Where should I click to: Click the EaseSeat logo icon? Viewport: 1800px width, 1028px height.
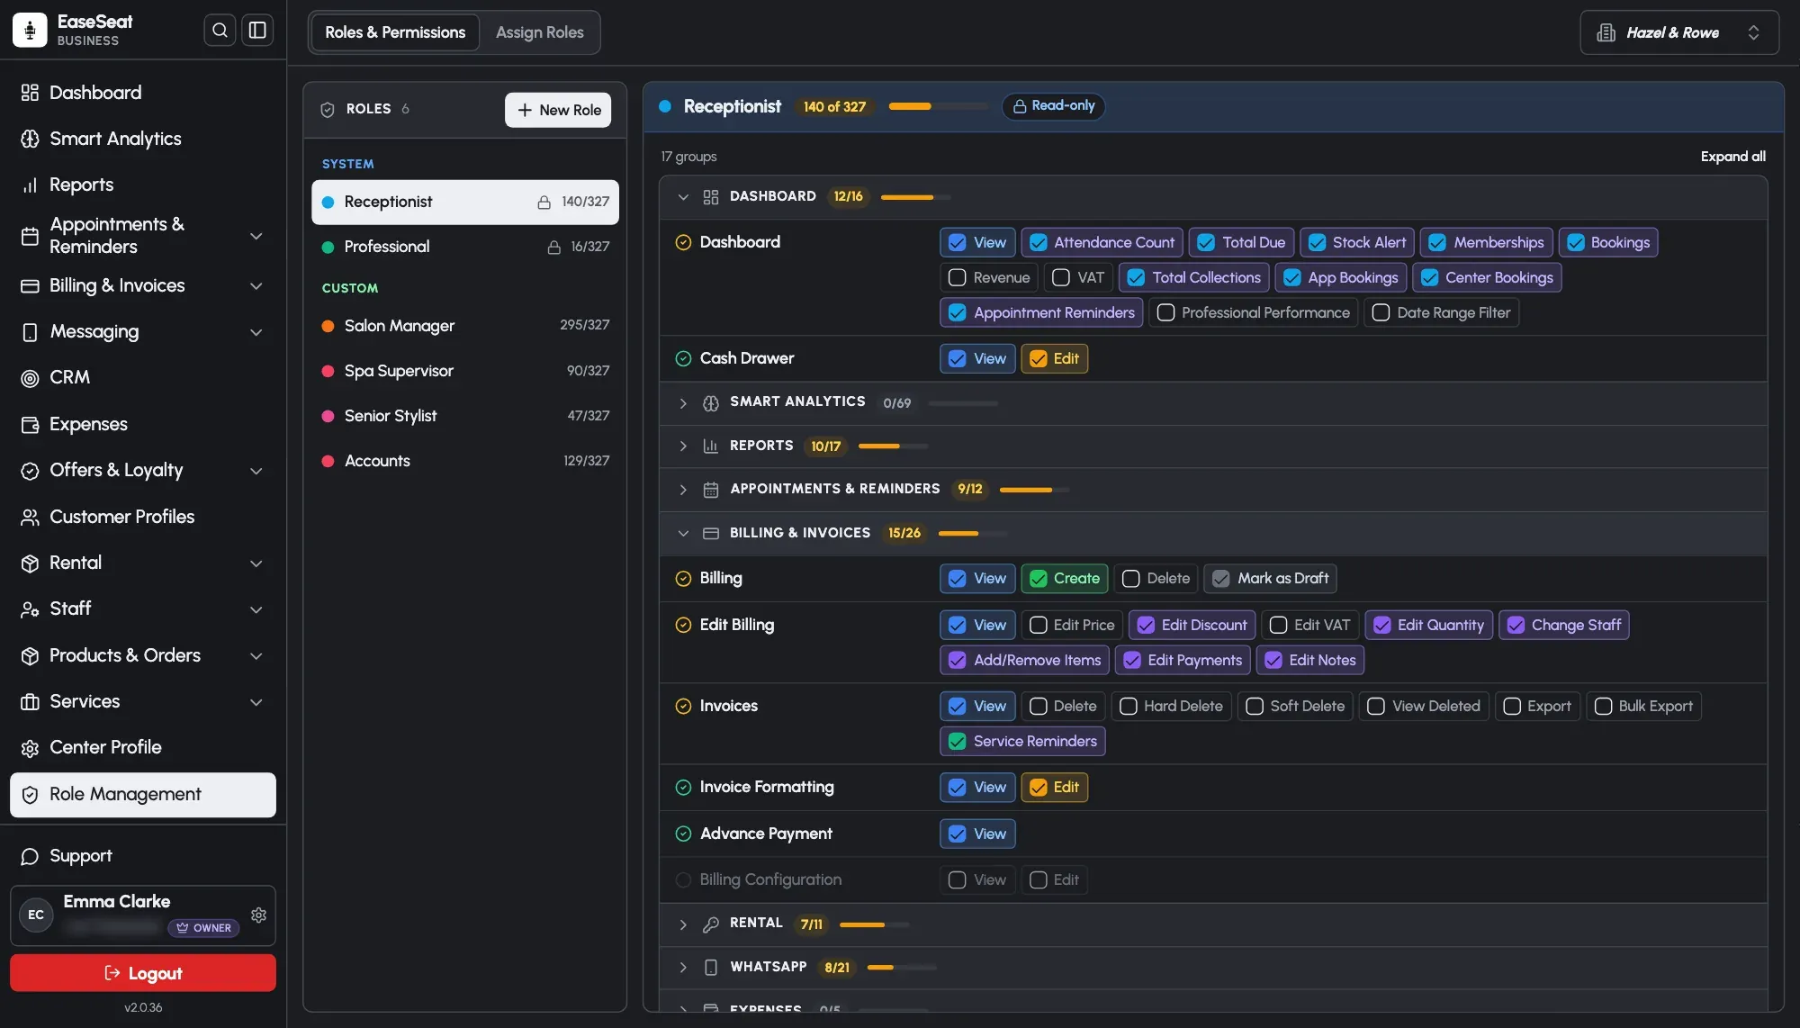30,30
